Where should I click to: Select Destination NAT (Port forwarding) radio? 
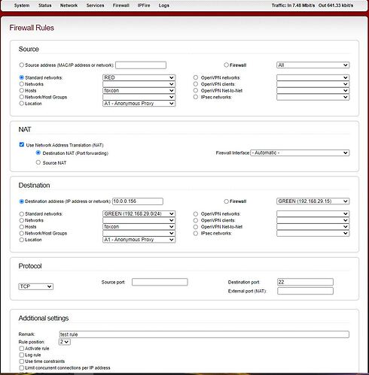point(38,153)
